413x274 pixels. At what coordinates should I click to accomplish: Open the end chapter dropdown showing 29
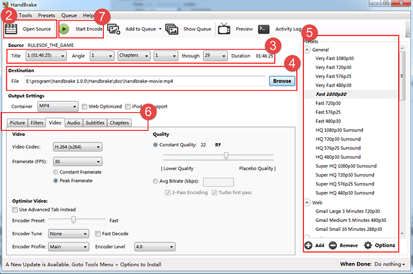(215, 55)
